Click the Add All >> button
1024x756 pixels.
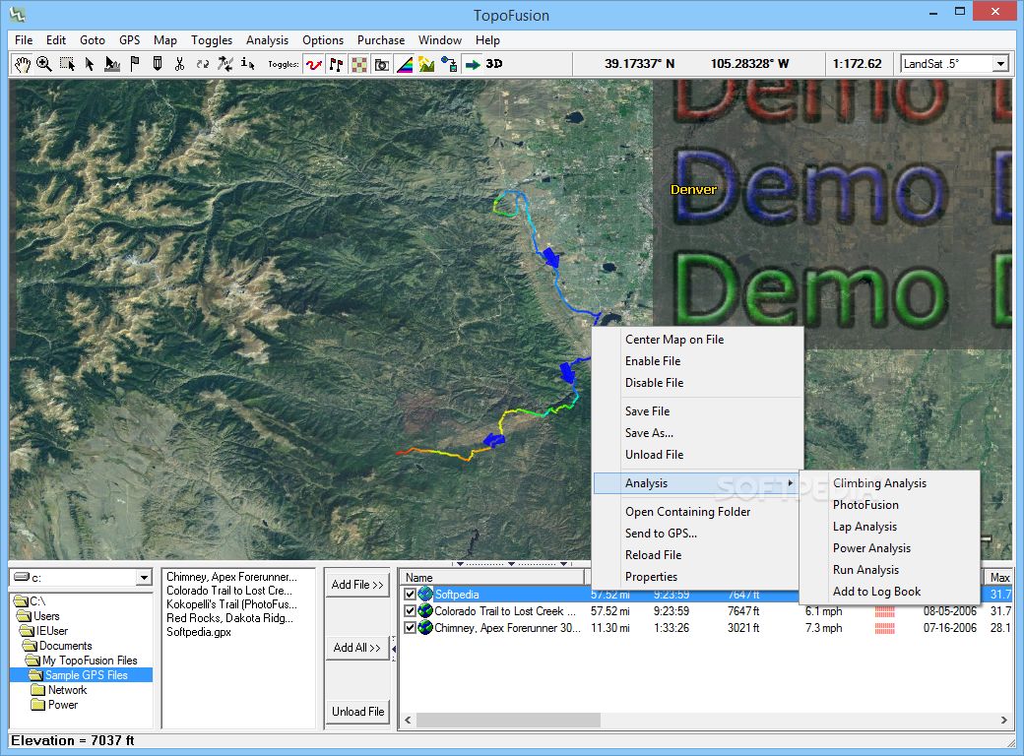point(357,648)
